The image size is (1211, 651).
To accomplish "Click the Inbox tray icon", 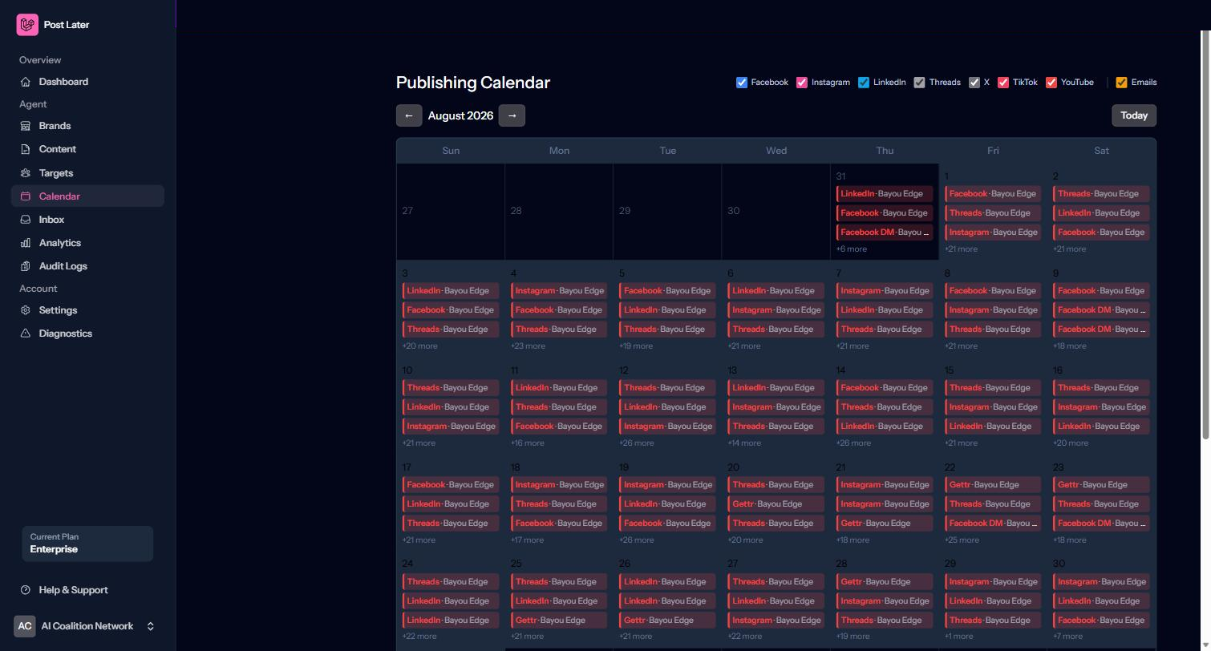I will pos(26,220).
